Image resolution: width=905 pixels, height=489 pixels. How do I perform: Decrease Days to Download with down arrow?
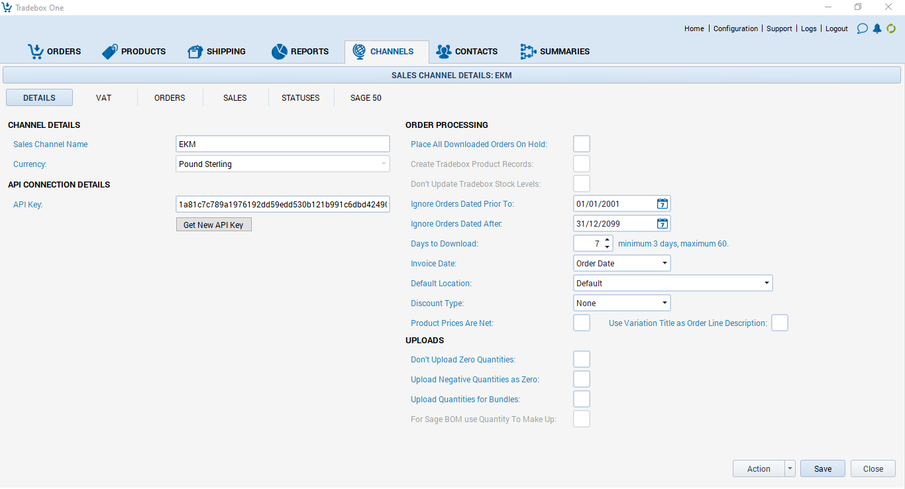tap(608, 247)
